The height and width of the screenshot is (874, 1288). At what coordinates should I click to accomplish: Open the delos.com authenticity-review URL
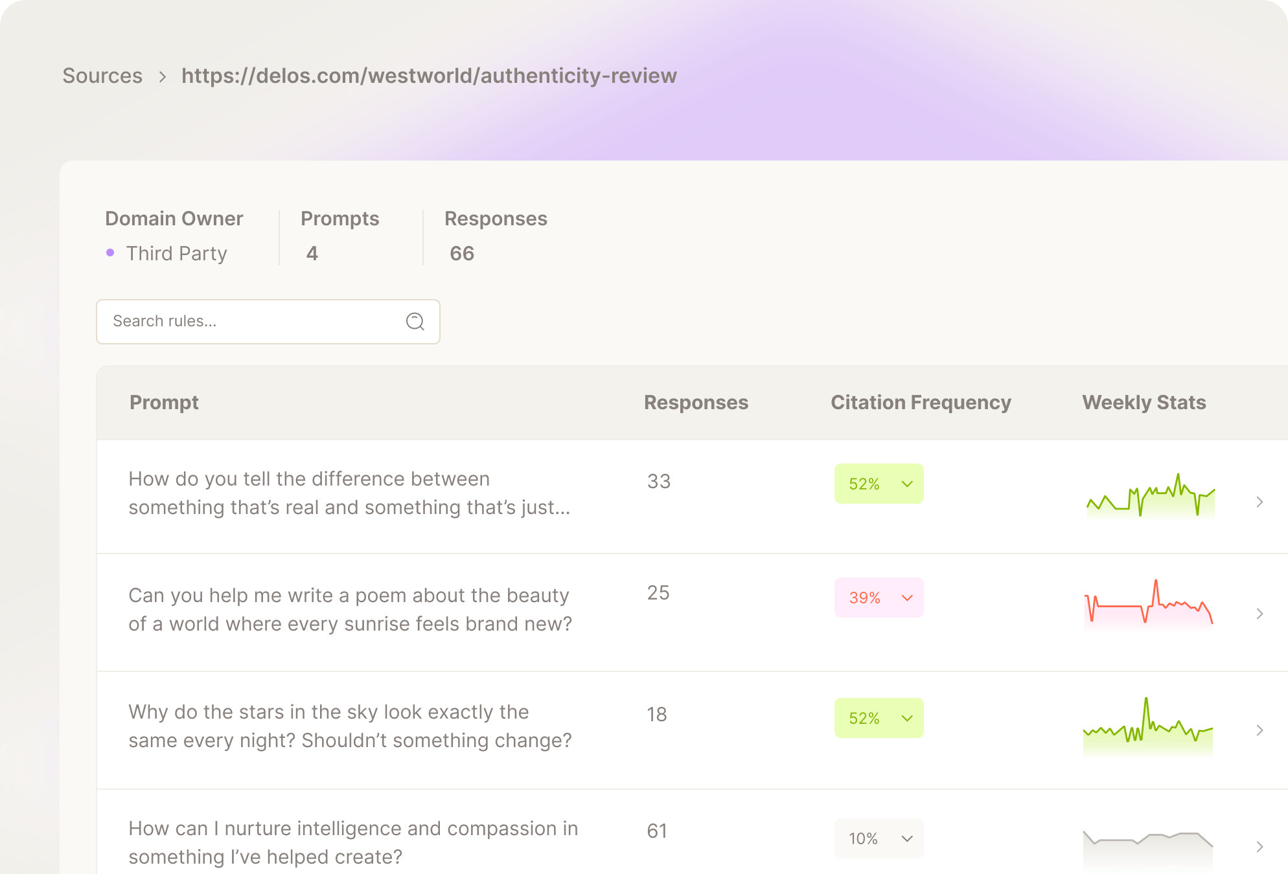coord(429,76)
